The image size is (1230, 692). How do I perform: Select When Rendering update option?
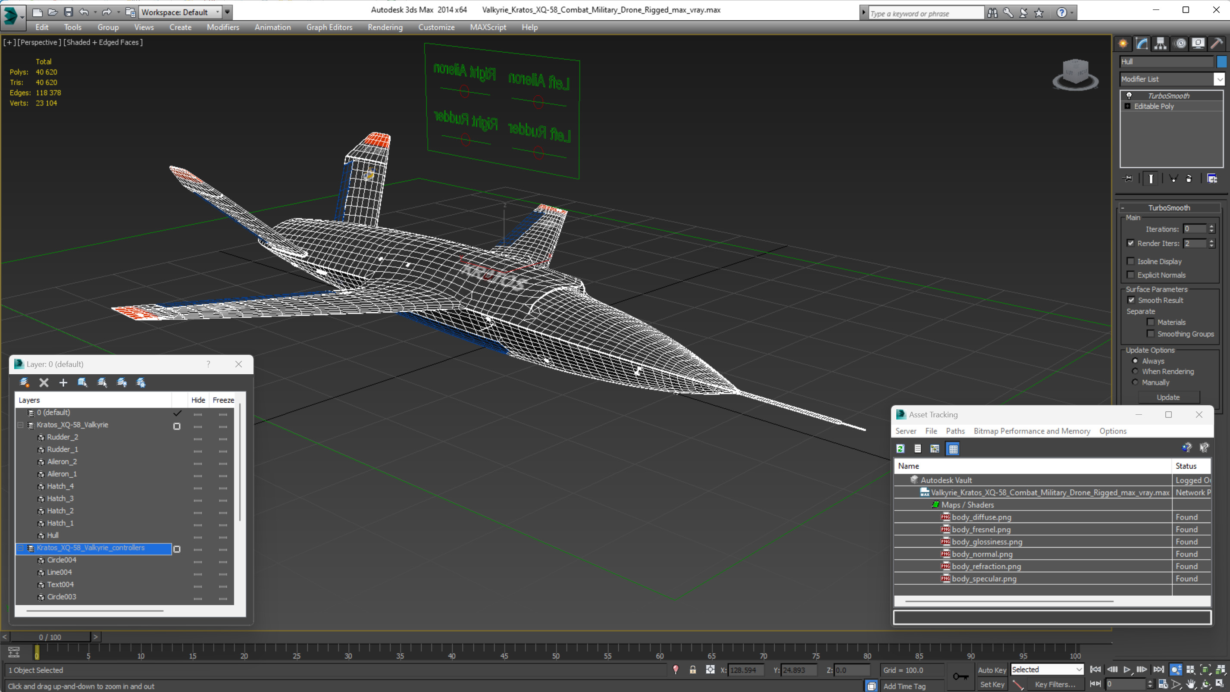click(1135, 371)
